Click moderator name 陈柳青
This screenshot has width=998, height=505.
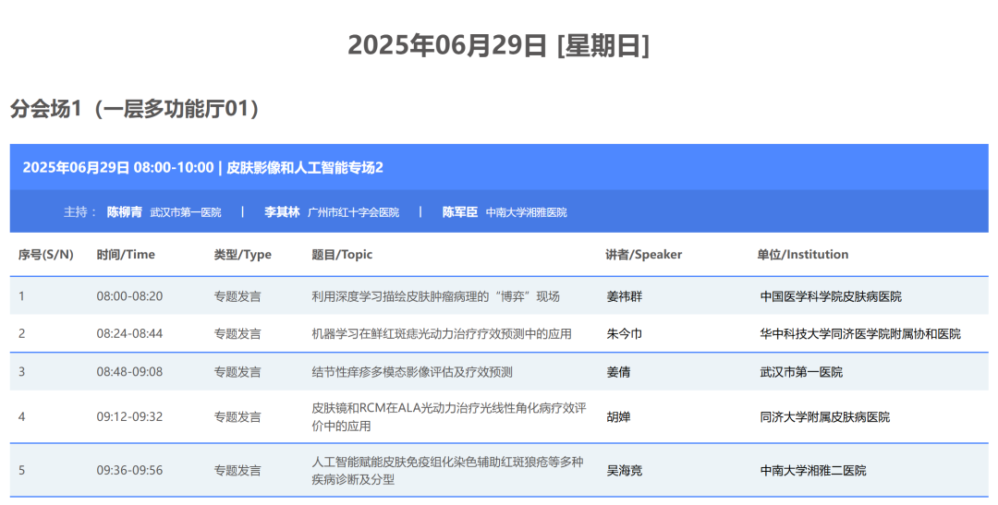tap(124, 212)
